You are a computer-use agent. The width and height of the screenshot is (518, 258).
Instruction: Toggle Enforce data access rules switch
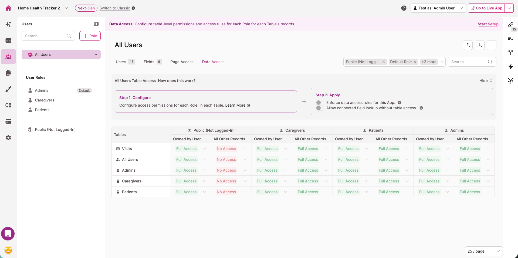[319, 103]
